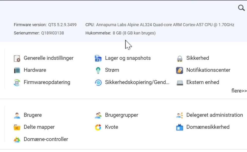Viewport: 247px width, 152px height.
Task: Click the Notifikationscenter bell icon
Action: pos(180,70)
